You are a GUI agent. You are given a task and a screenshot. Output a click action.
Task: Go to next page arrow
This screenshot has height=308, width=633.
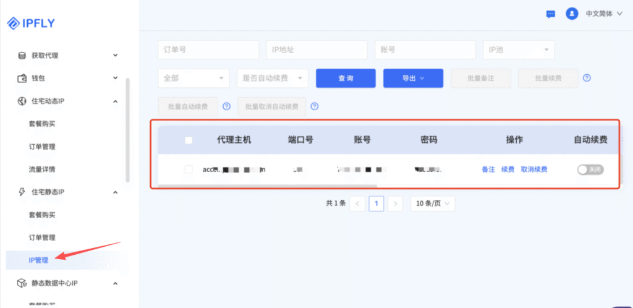coord(395,204)
